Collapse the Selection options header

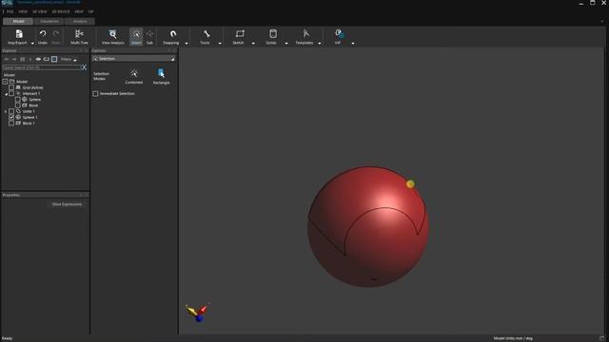click(x=172, y=59)
